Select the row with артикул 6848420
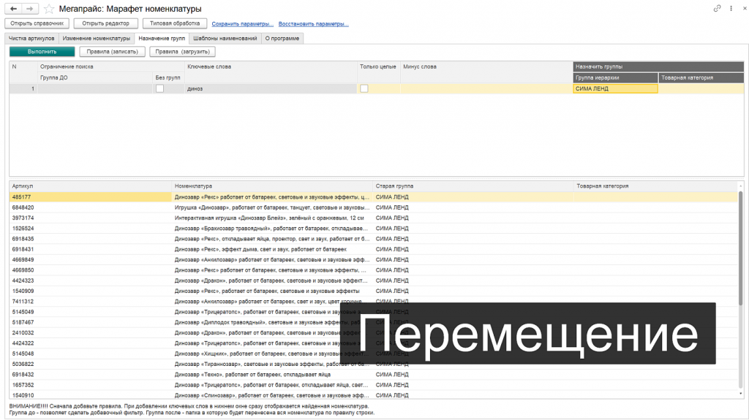 tap(374, 207)
